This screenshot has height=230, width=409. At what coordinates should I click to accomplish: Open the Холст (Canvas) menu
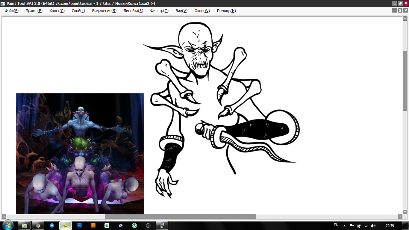pyautogui.click(x=57, y=11)
